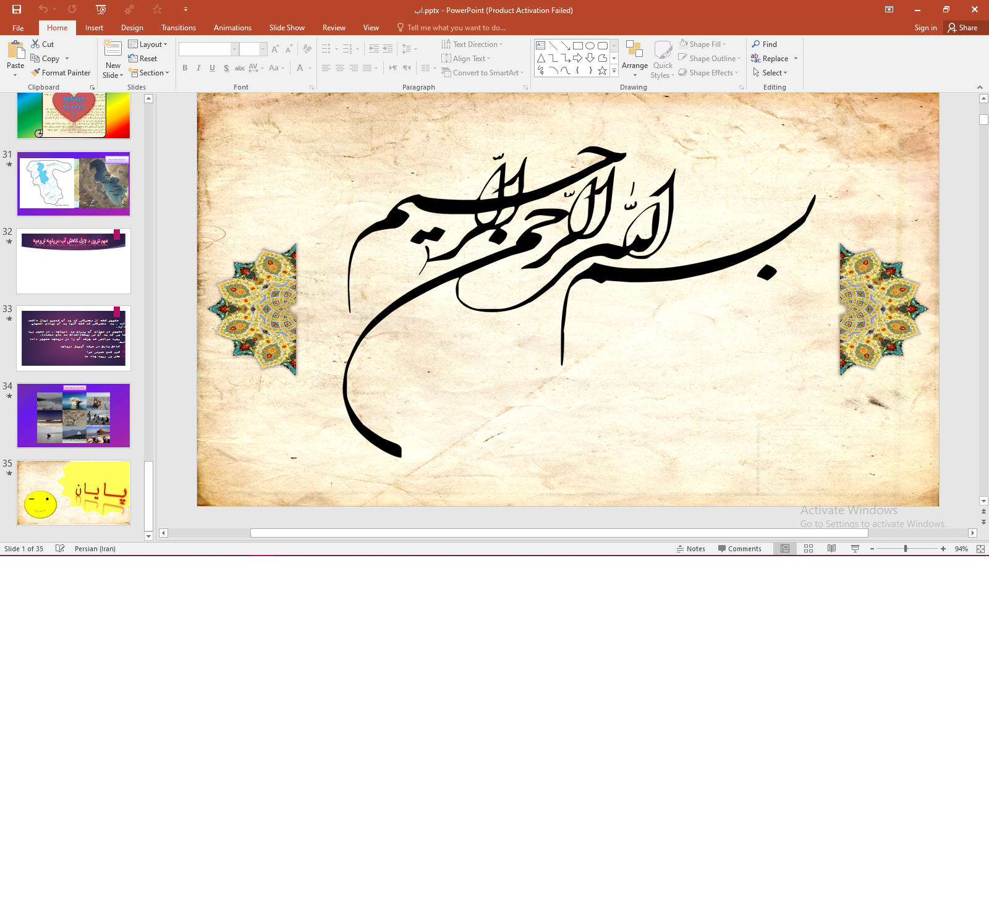
Task: Toggle the Notes pane
Action: point(690,549)
